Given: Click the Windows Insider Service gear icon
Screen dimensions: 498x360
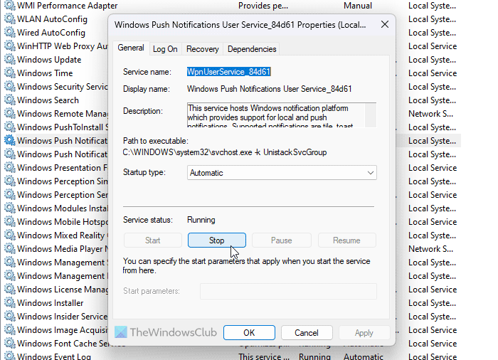Looking at the screenshot, I should click(x=10, y=317).
